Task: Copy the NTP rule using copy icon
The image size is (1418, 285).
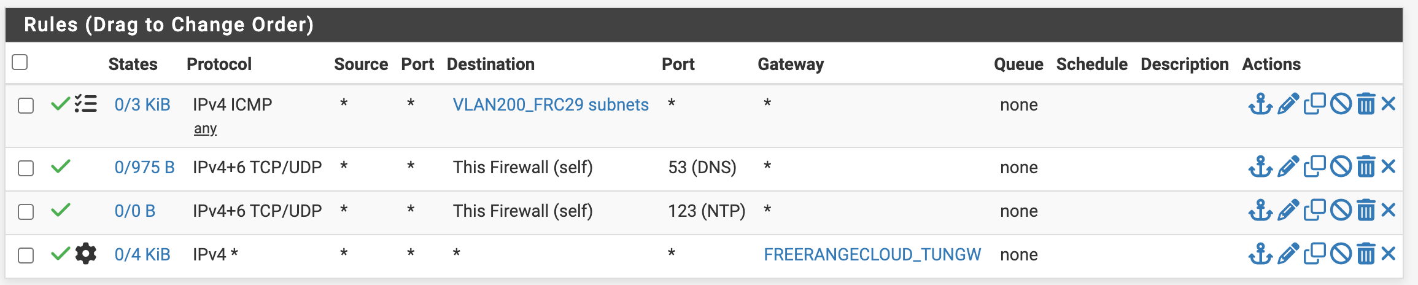Action: point(1314,210)
